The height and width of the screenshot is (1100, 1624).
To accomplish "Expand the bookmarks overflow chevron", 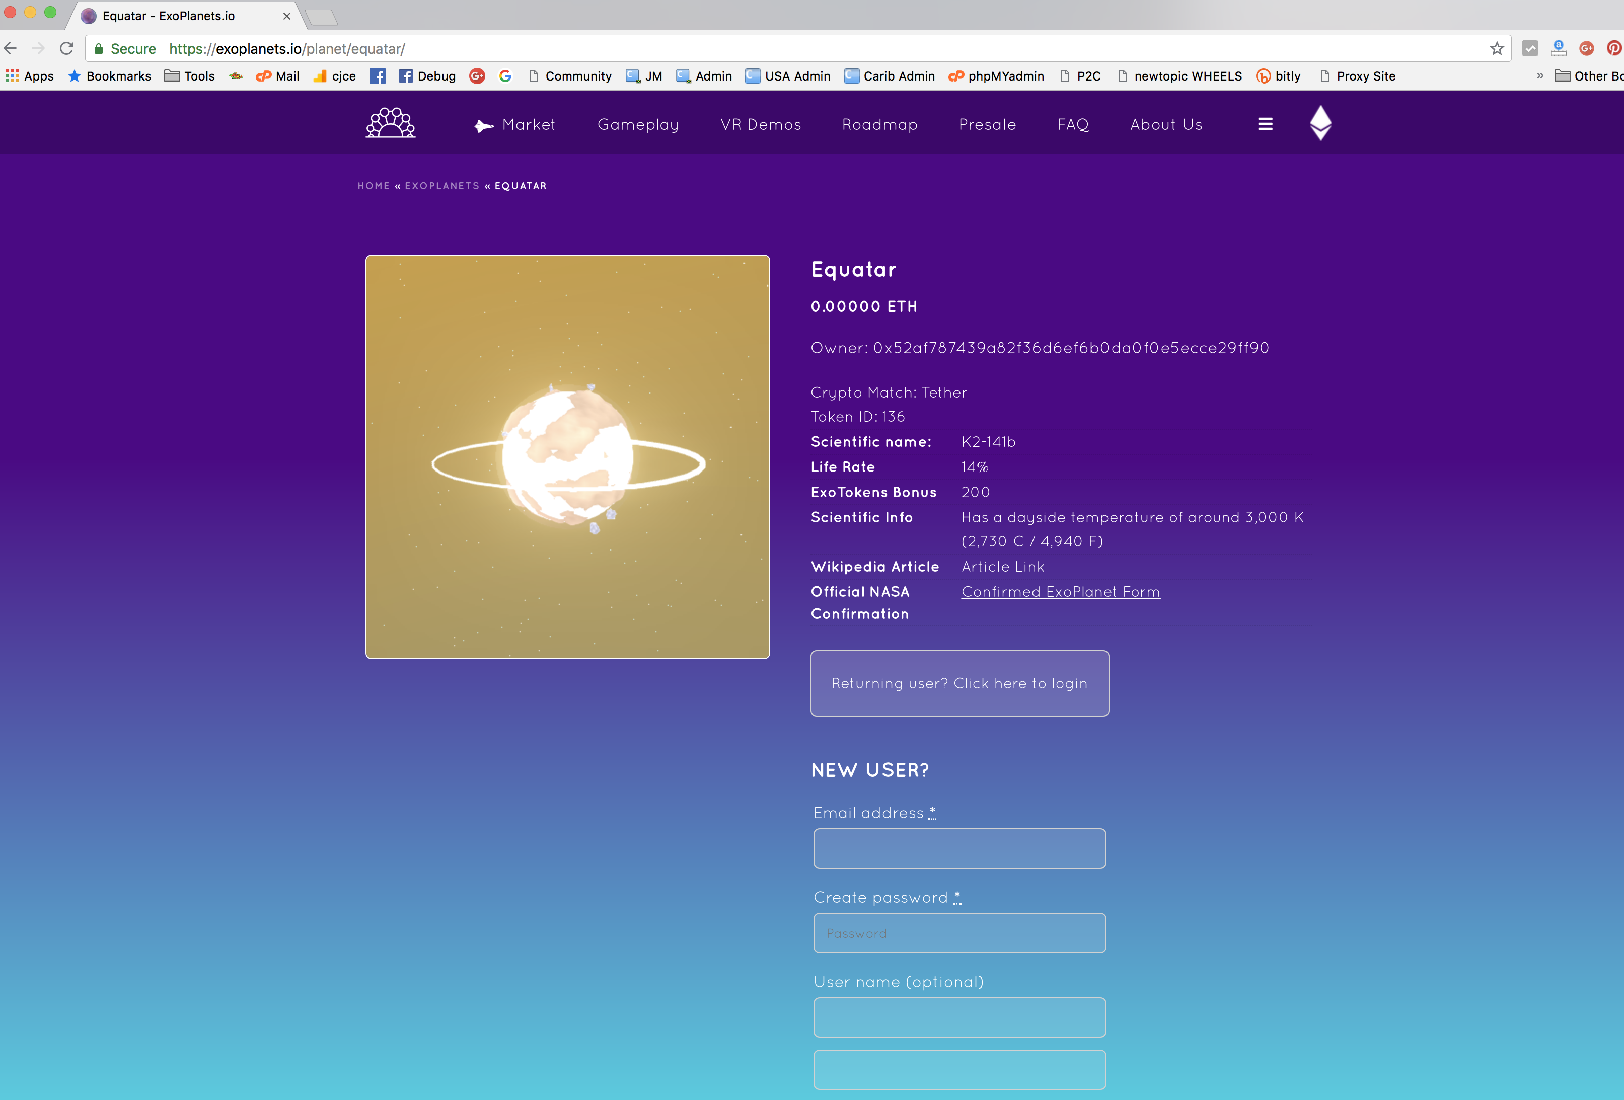I will (x=1539, y=76).
